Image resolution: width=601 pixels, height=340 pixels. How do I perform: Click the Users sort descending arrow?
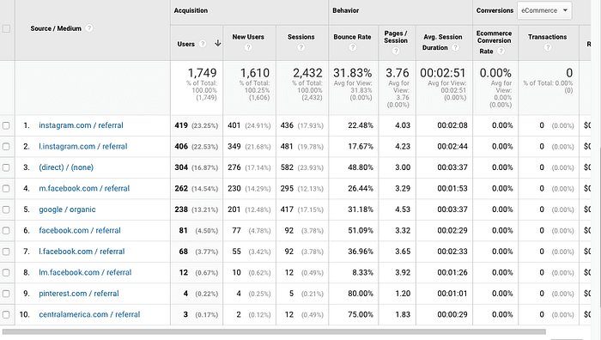(218, 43)
